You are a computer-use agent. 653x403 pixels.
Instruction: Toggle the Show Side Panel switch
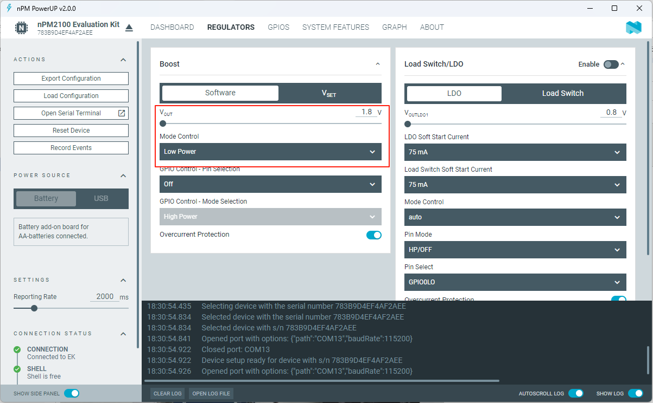(x=72, y=393)
